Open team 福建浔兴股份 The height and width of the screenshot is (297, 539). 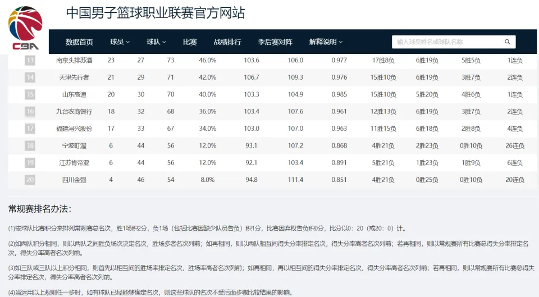pyautogui.click(x=74, y=129)
